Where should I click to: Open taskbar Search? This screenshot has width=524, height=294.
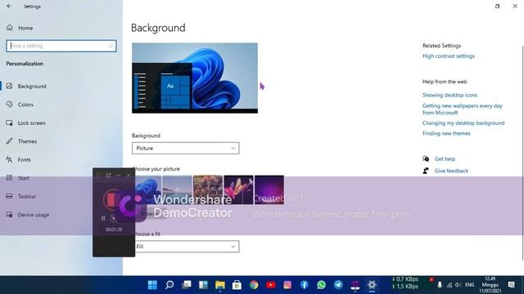pos(169,285)
